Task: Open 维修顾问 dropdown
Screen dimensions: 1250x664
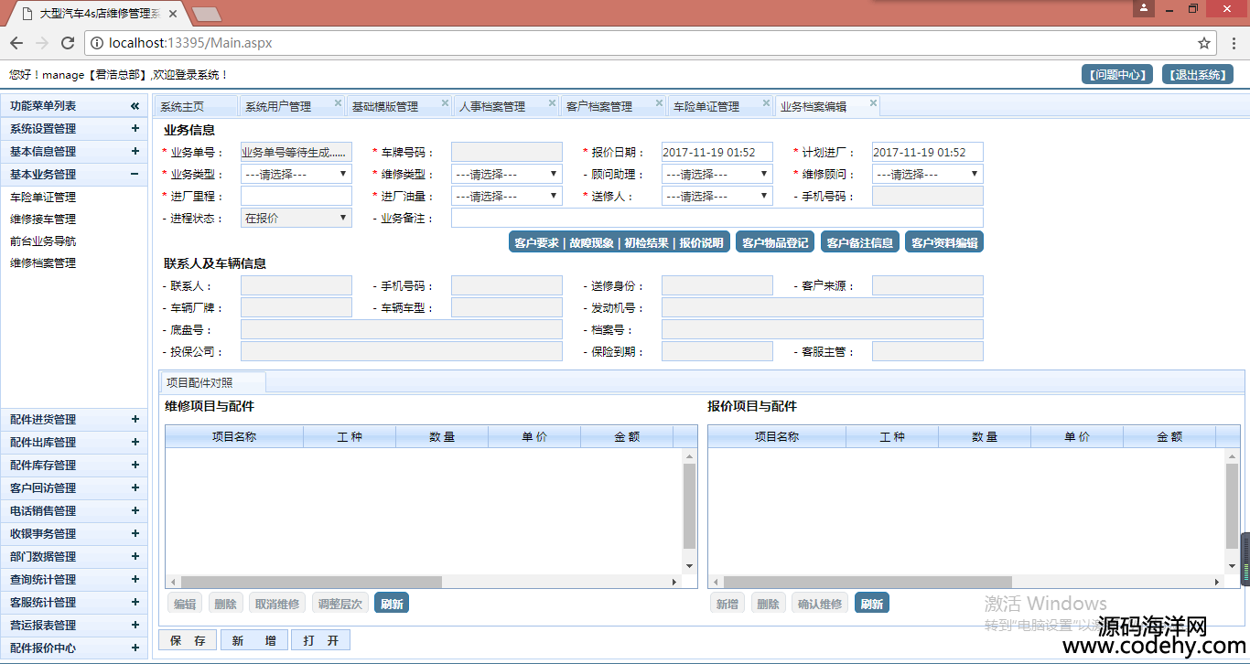Action: tap(928, 174)
